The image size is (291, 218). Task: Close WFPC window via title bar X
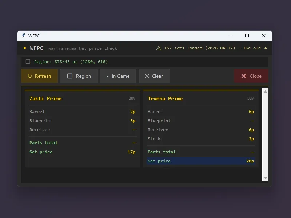[x=263, y=36]
